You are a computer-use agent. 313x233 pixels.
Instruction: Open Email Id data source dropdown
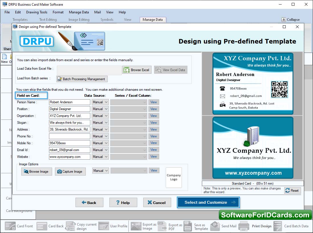pyautogui.click(x=100, y=150)
